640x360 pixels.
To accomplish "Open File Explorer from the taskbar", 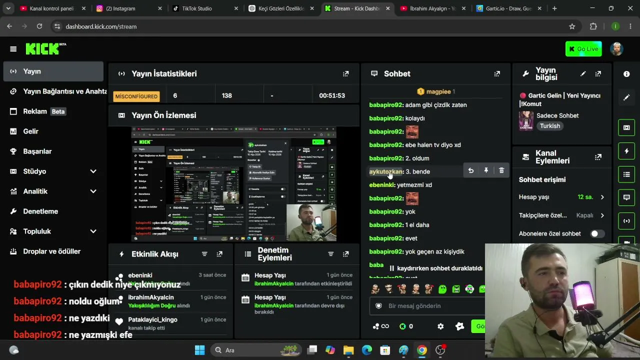I will (x=348, y=350).
